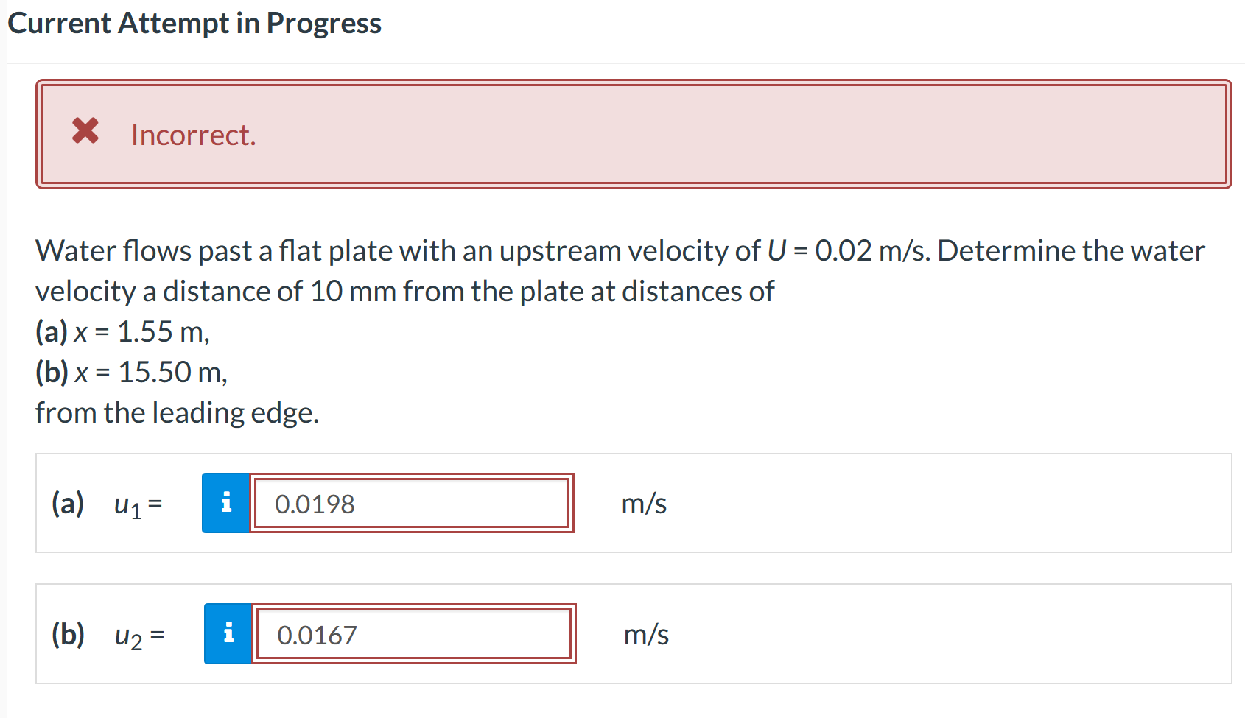Click empty area of the pink Incorrect banner

[x=737, y=134]
